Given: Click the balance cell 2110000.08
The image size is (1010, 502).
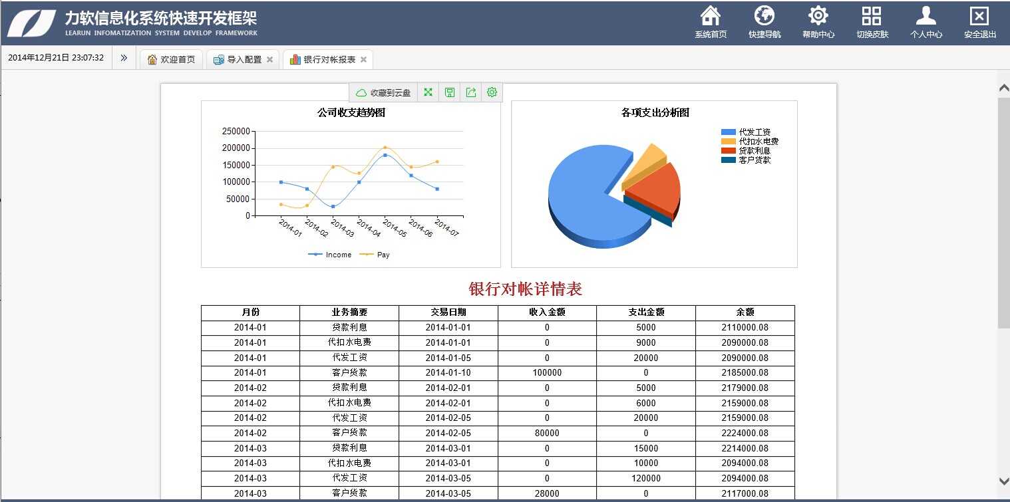Looking at the screenshot, I should click(745, 328).
